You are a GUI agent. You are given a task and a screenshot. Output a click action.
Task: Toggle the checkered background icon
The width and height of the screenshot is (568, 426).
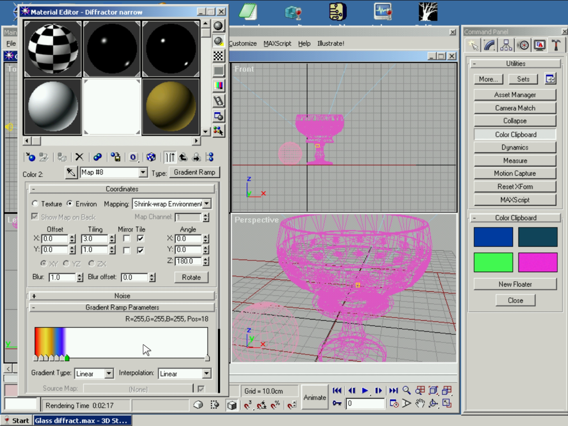pos(218,56)
